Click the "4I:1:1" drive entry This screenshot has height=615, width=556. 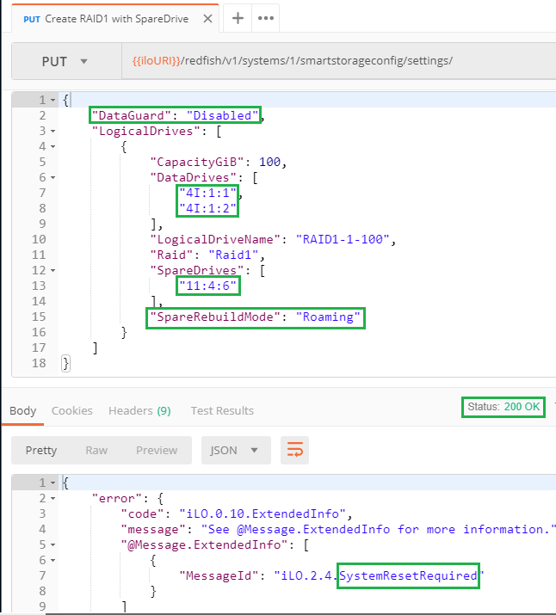(207, 193)
